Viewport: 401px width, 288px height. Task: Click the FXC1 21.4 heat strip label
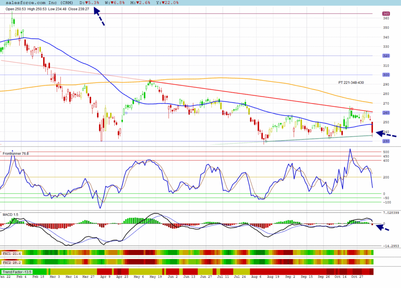coord(11,254)
